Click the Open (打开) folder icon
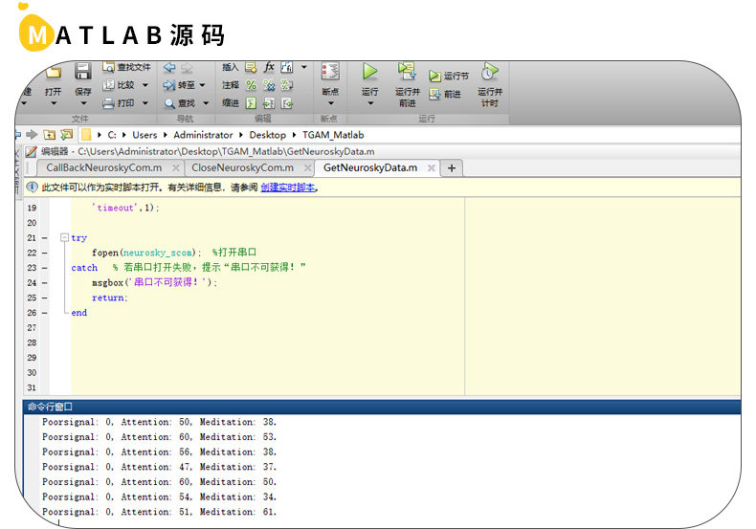The width and height of the screenshot is (756, 529). pos(54,73)
